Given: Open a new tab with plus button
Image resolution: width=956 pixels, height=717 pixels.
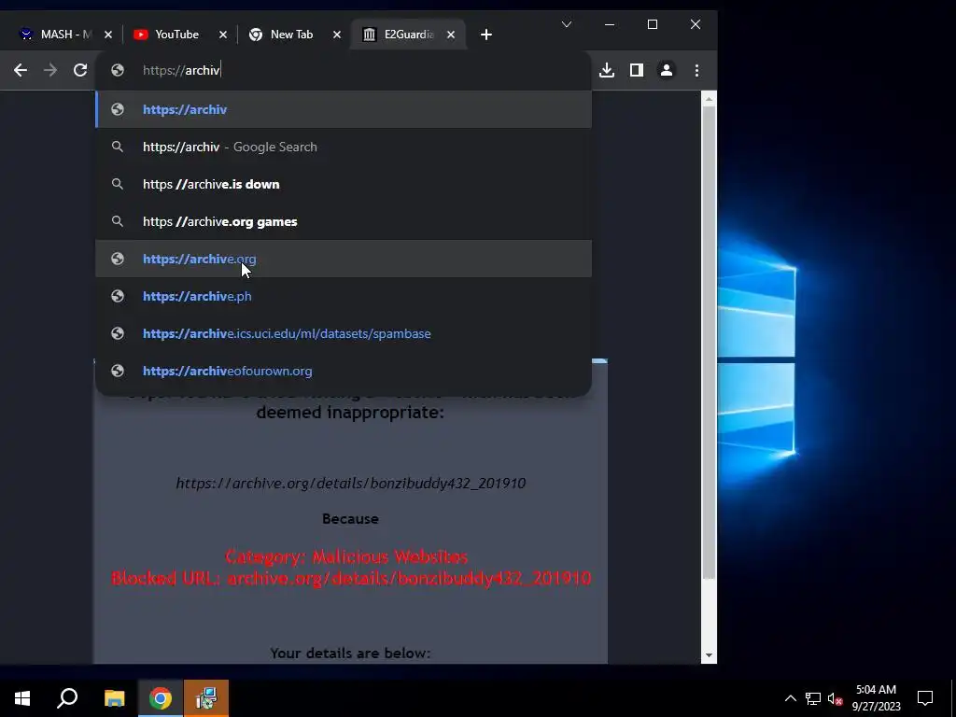Looking at the screenshot, I should (x=485, y=35).
